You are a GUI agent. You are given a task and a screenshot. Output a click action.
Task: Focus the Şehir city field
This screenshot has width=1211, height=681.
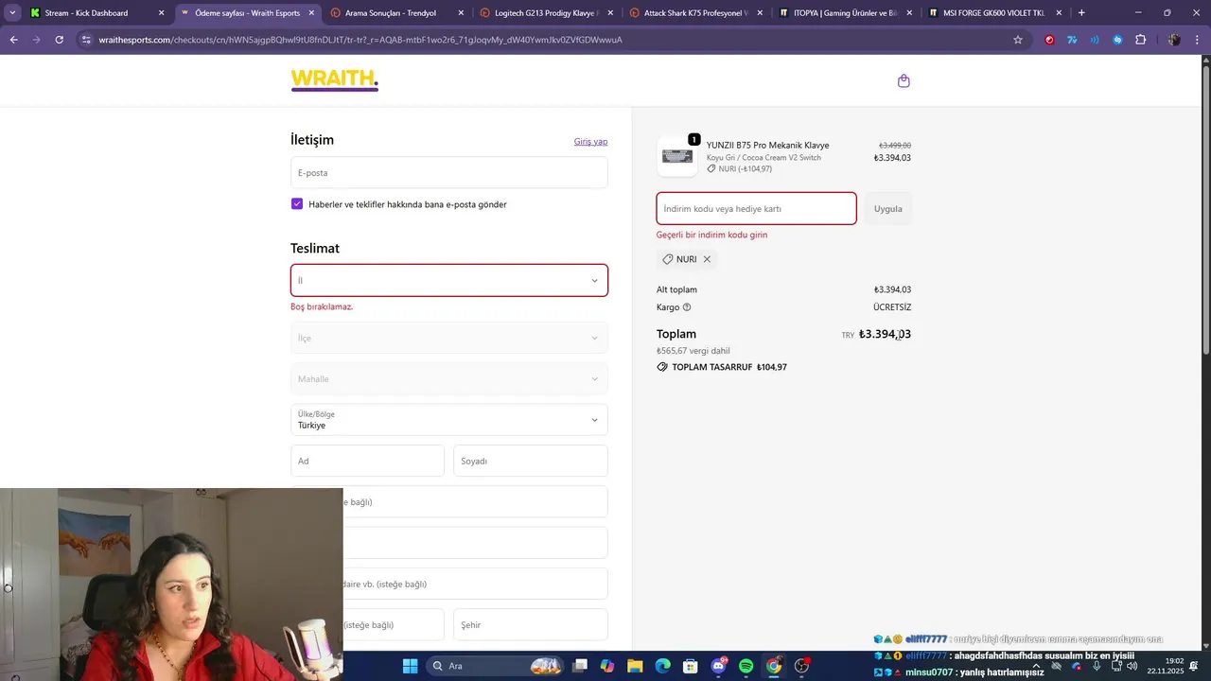(x=531, y=625)
